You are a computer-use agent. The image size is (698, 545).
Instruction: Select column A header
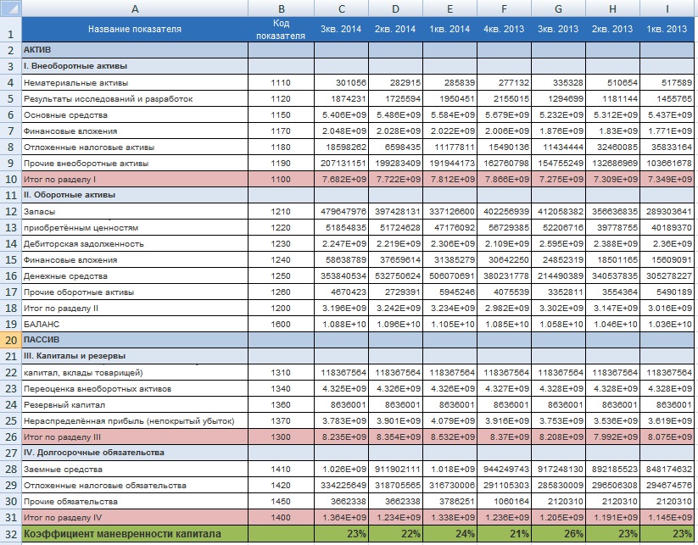[134, 8]
